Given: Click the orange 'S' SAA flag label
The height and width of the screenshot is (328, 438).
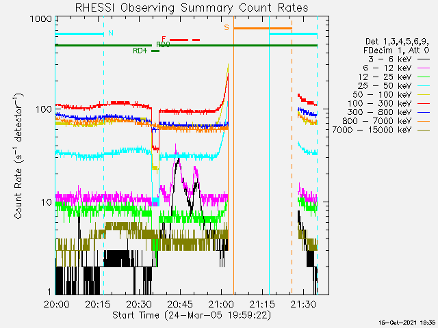Looking at the screenshot, I should [x=227, y=27].
